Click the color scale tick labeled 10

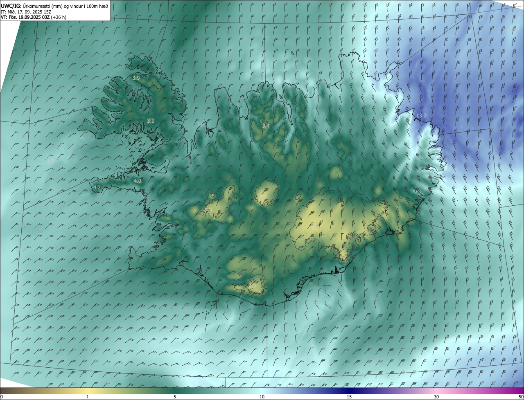pos(262,397)
